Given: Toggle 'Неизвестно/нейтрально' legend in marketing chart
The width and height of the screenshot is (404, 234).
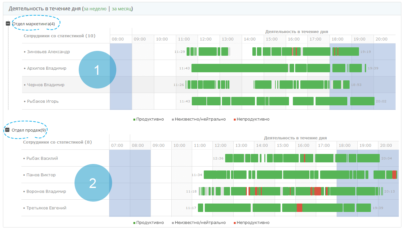Looking at the screenshot, I should click(x=198, y=119).
